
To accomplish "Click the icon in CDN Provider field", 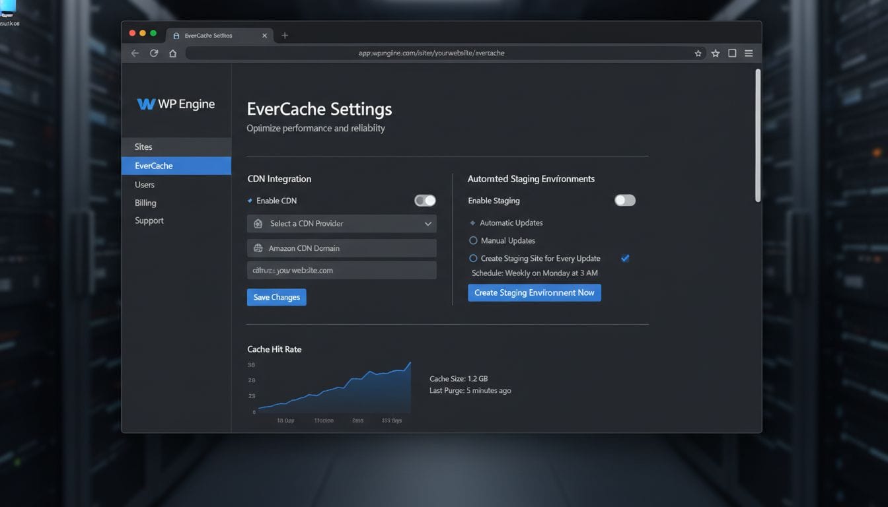I will tap(258, 224).
